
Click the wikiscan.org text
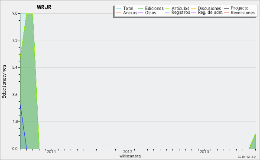130,156
